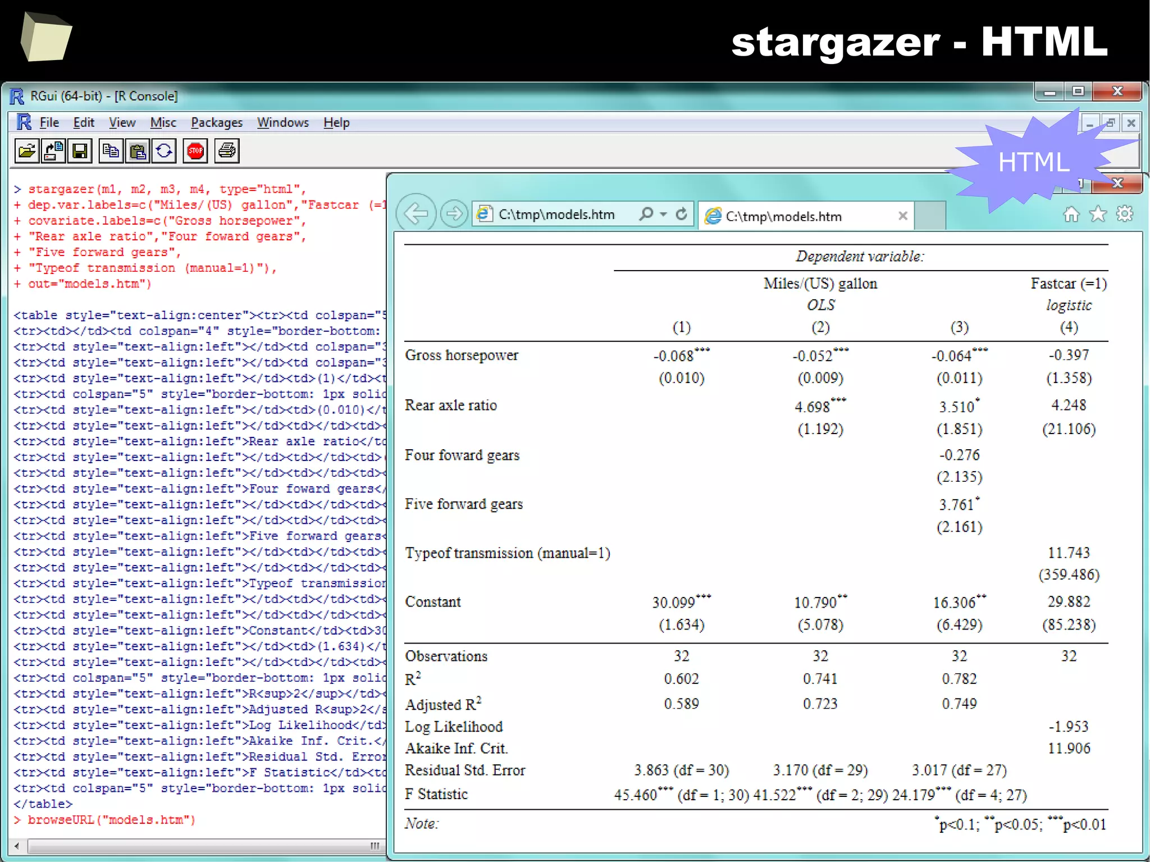Click the 11.906 Akaike value
Image resolution: width=1150 pixels, height=862 pixels.
point(1069,749)
